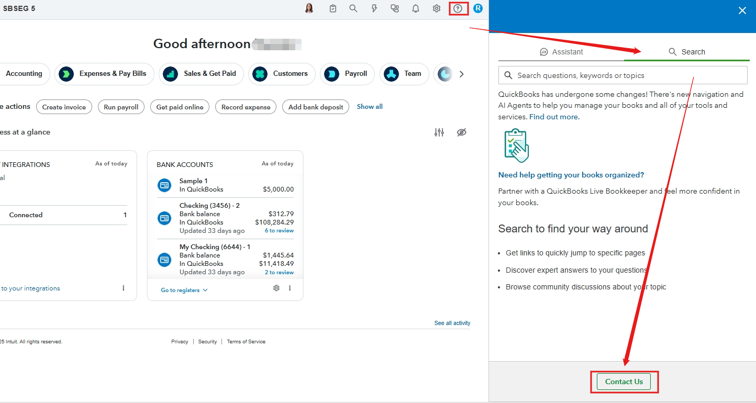This screenshot has height=403, width=756.
Task: Click the Create invoice action
Action: (x=64, y=107)
